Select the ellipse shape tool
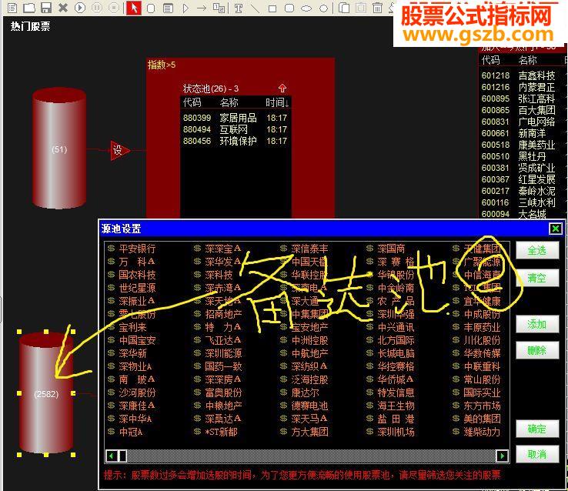 pyautogui.click(x=306, y=8)
